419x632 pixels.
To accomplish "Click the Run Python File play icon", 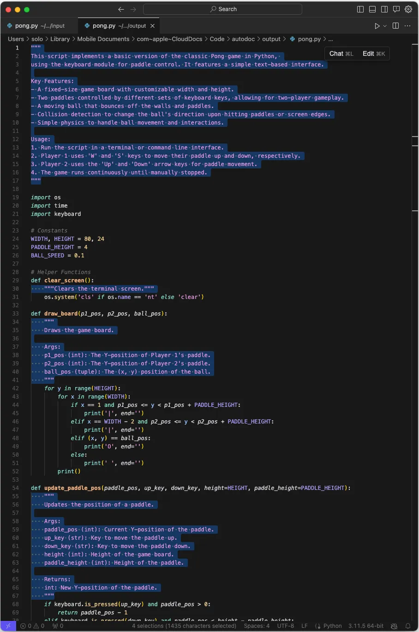I will 377,26.
